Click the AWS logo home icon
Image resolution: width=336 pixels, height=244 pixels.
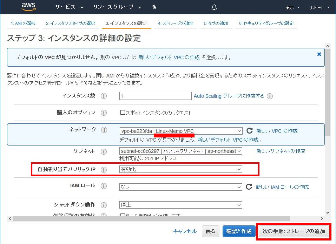click(29, 7)
